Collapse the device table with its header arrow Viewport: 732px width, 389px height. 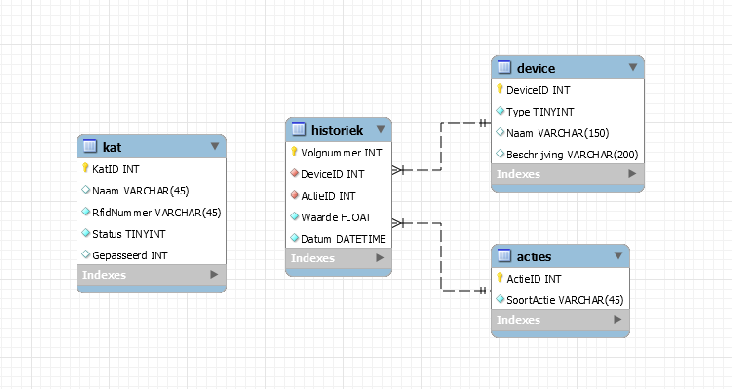coord(633,67)
